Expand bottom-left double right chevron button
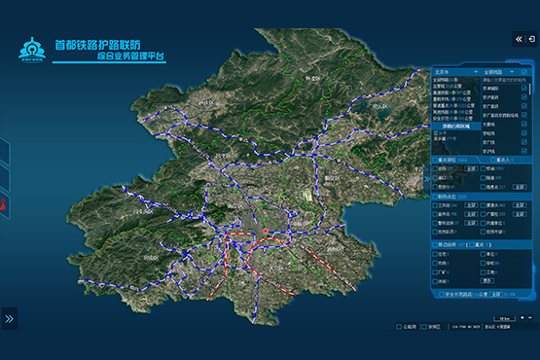540x360 pixels. pyautogui.click(x=10, y=319)
